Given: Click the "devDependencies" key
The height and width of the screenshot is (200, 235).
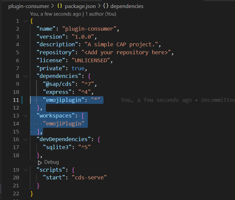Looking at the screenshot, I should click(x=64, y=139).
